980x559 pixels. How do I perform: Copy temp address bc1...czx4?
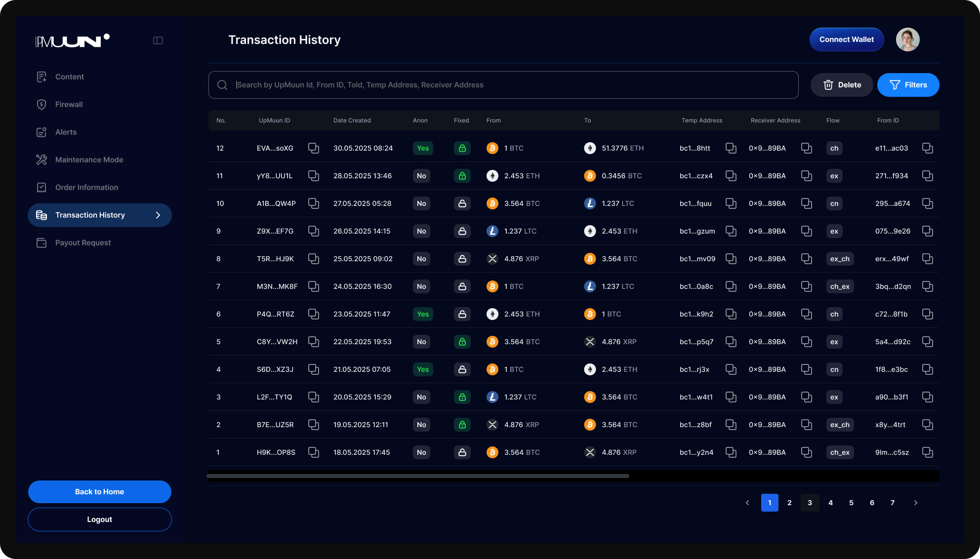pos(731,176)
